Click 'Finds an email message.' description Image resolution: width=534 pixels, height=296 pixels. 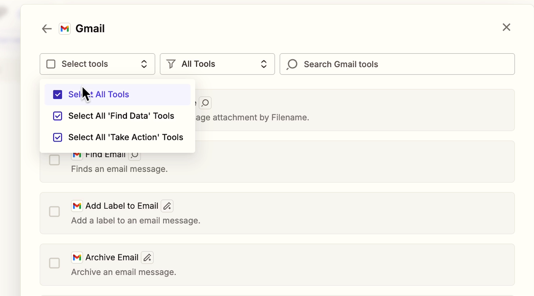119,169
